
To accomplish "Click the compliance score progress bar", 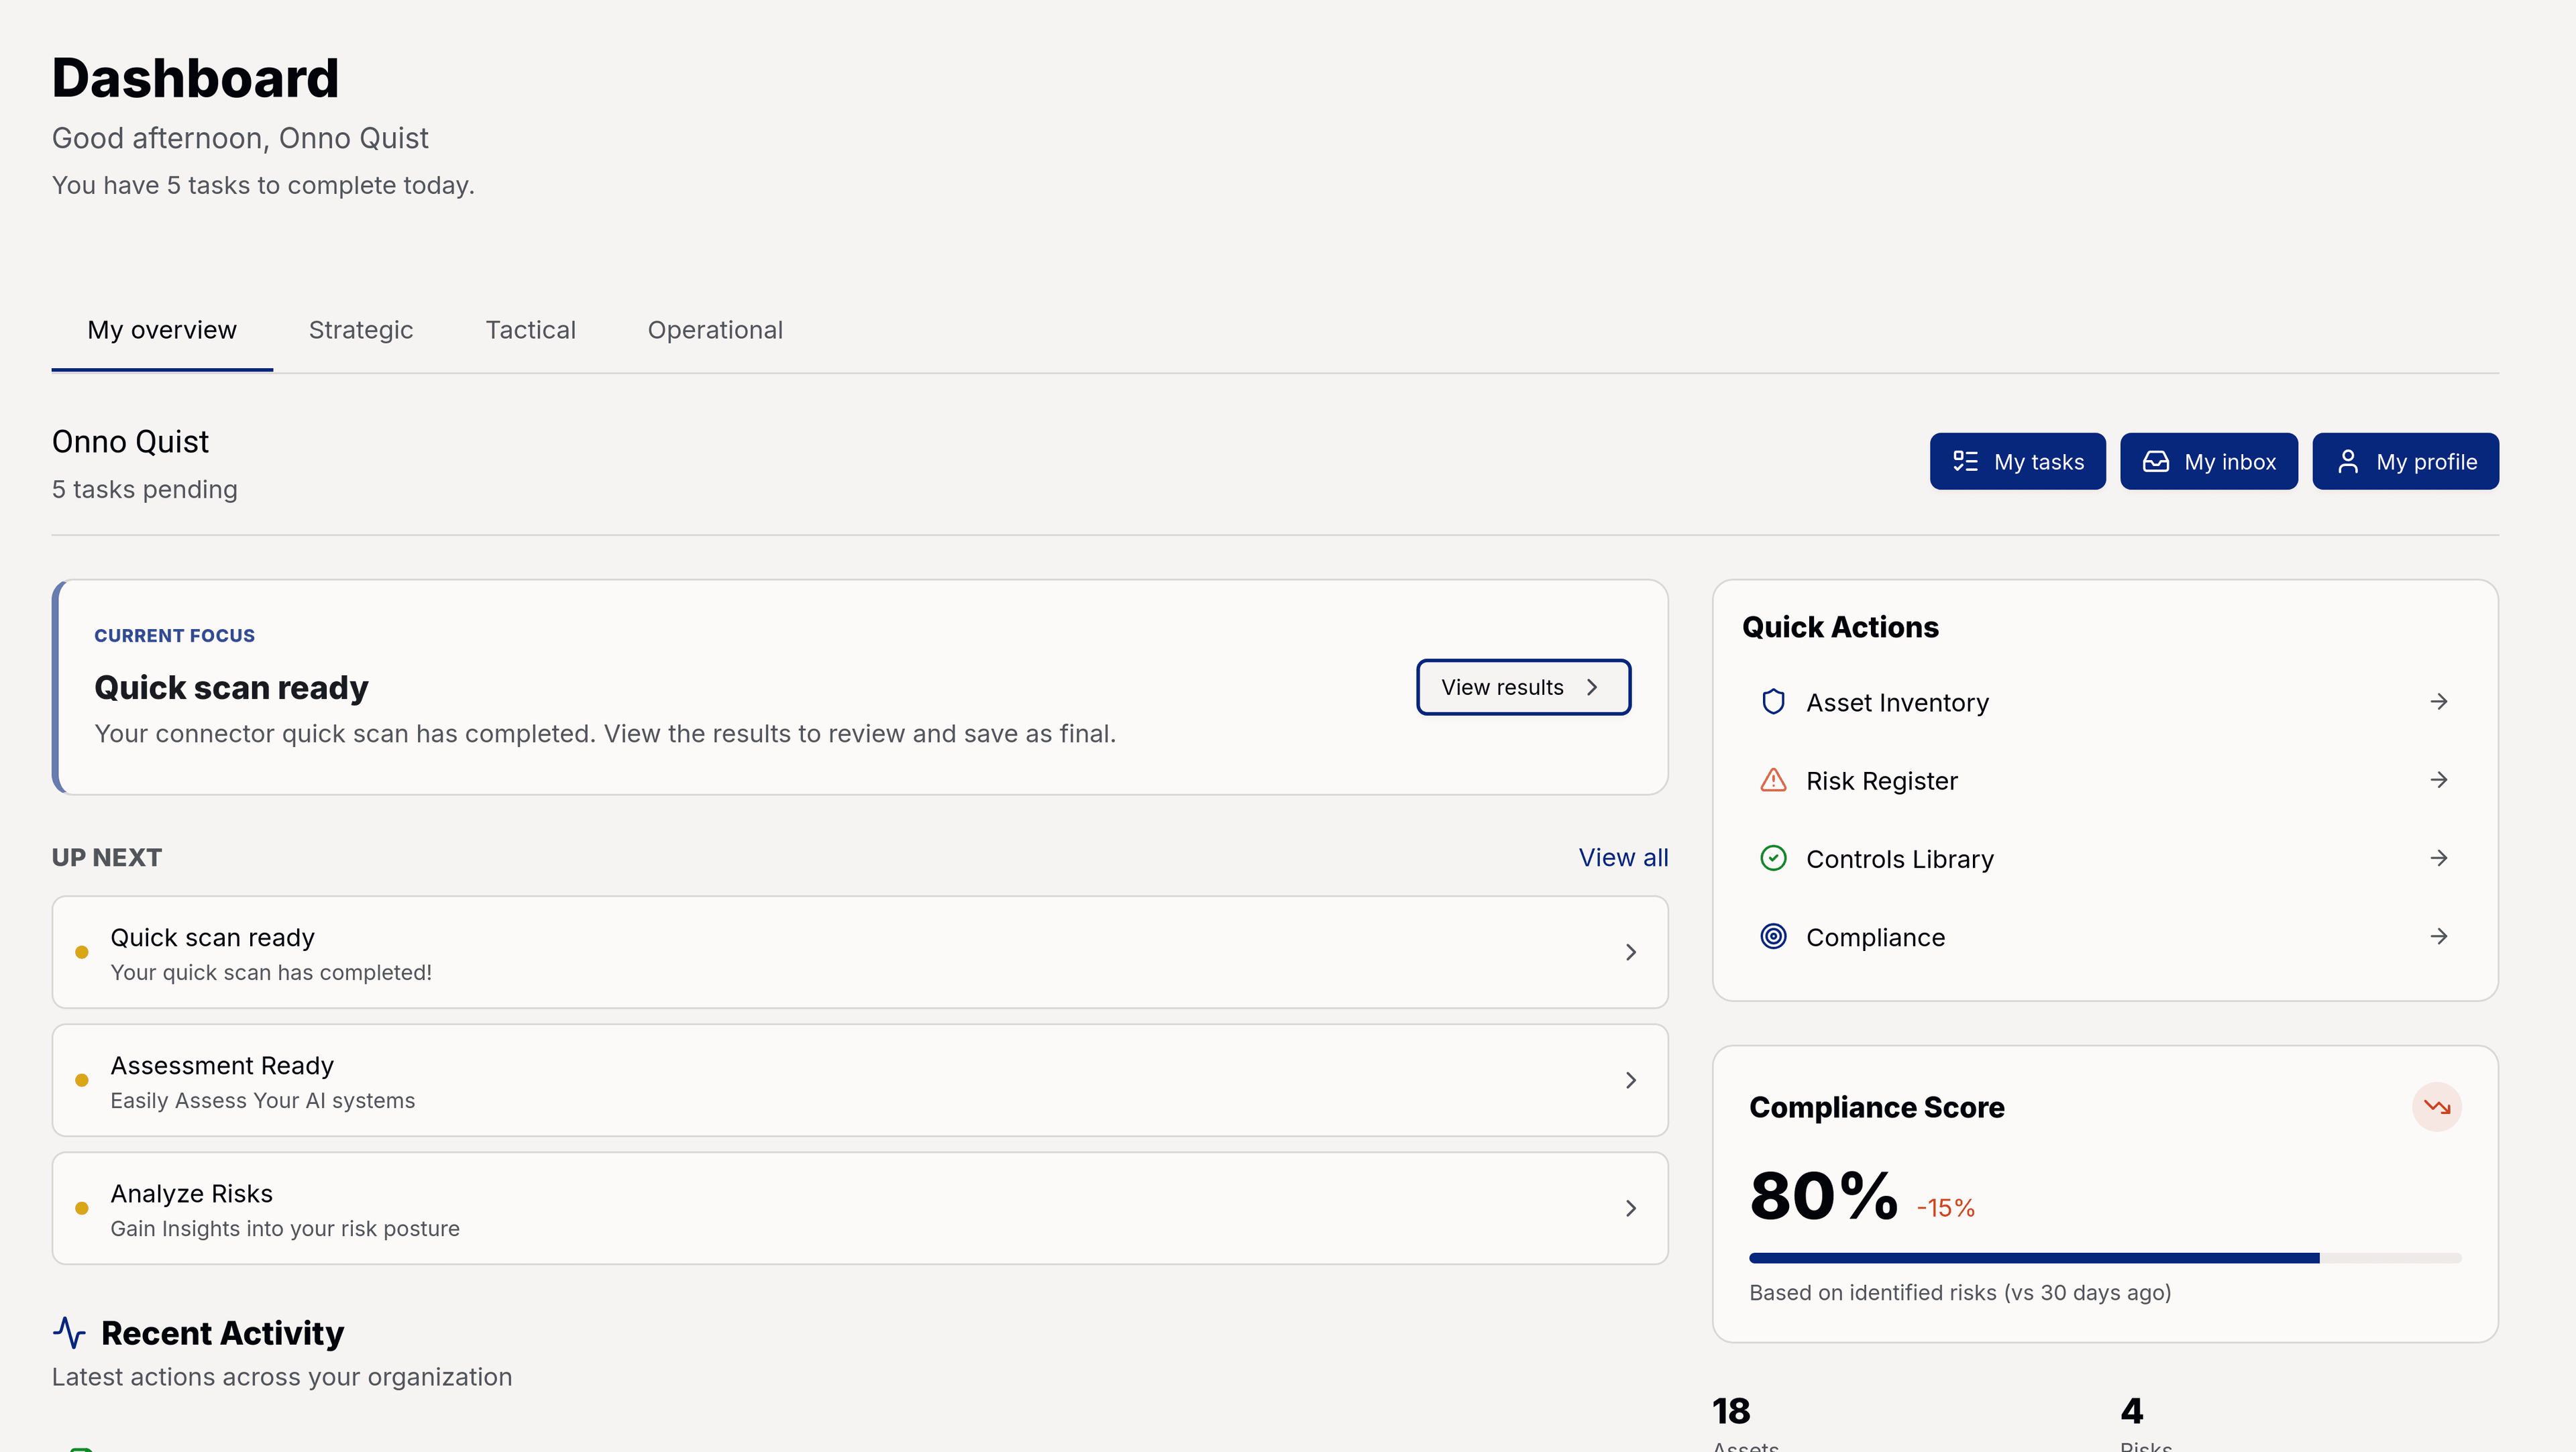I will [2104, 1258].
